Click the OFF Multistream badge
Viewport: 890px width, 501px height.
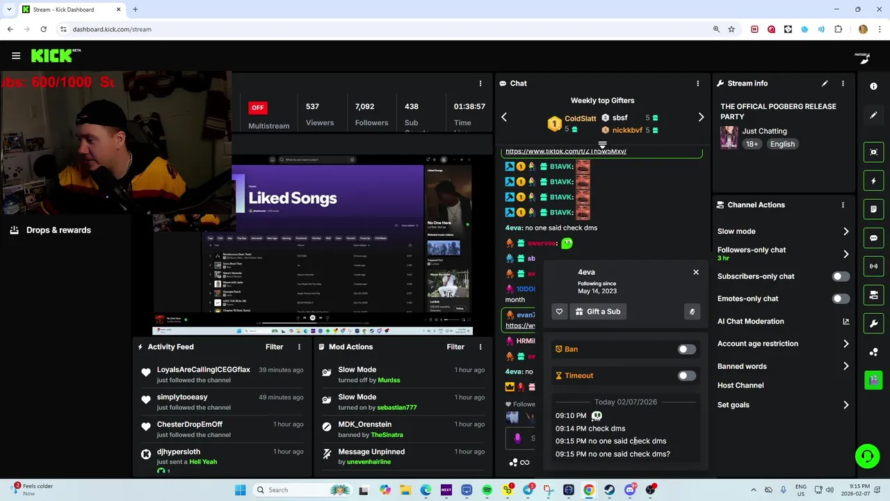258,108
